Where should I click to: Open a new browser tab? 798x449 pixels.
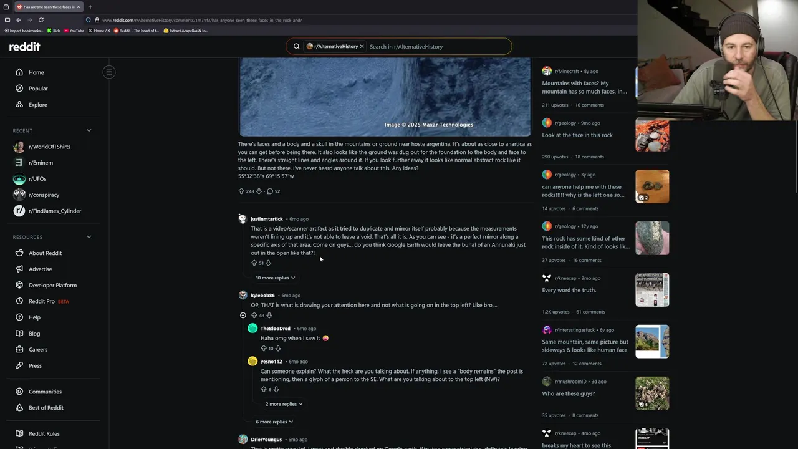click(x=90, y=7)
